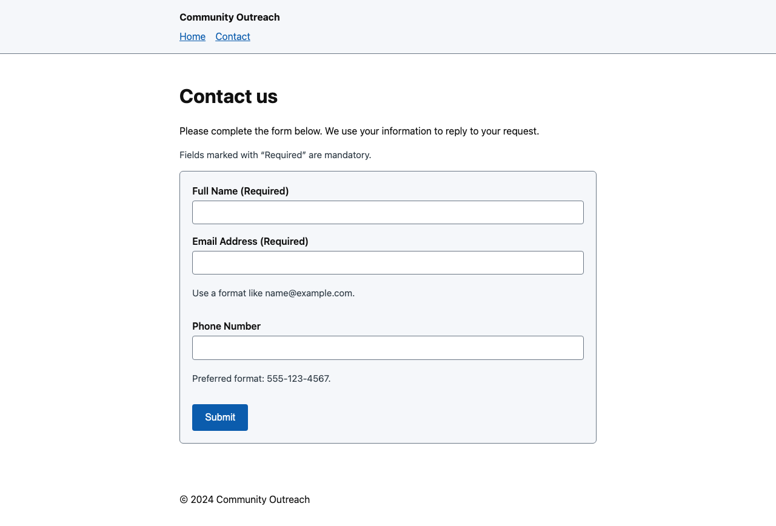Screen dimensions: 776x526
Task: Click the form instructions paragraph
Action: coord(359,131)
